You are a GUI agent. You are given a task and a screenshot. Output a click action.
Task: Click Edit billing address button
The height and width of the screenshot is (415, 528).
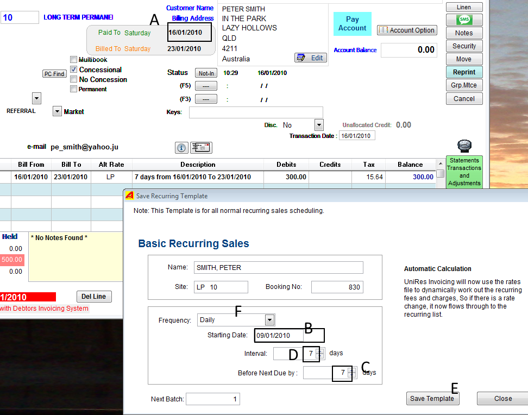tap(311, 58)
